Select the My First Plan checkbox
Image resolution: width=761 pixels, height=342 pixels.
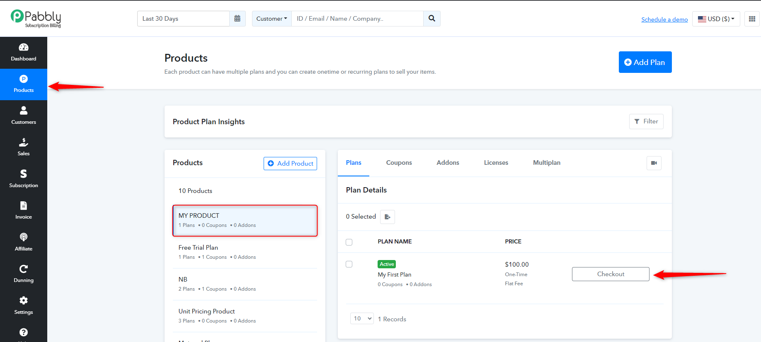pos(349,264)
